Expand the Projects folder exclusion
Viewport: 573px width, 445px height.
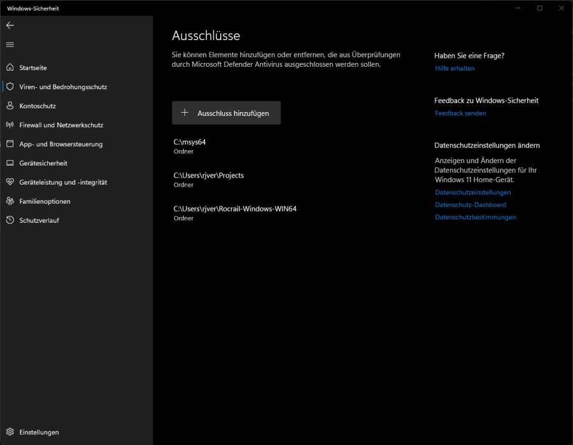coord(208,180)
